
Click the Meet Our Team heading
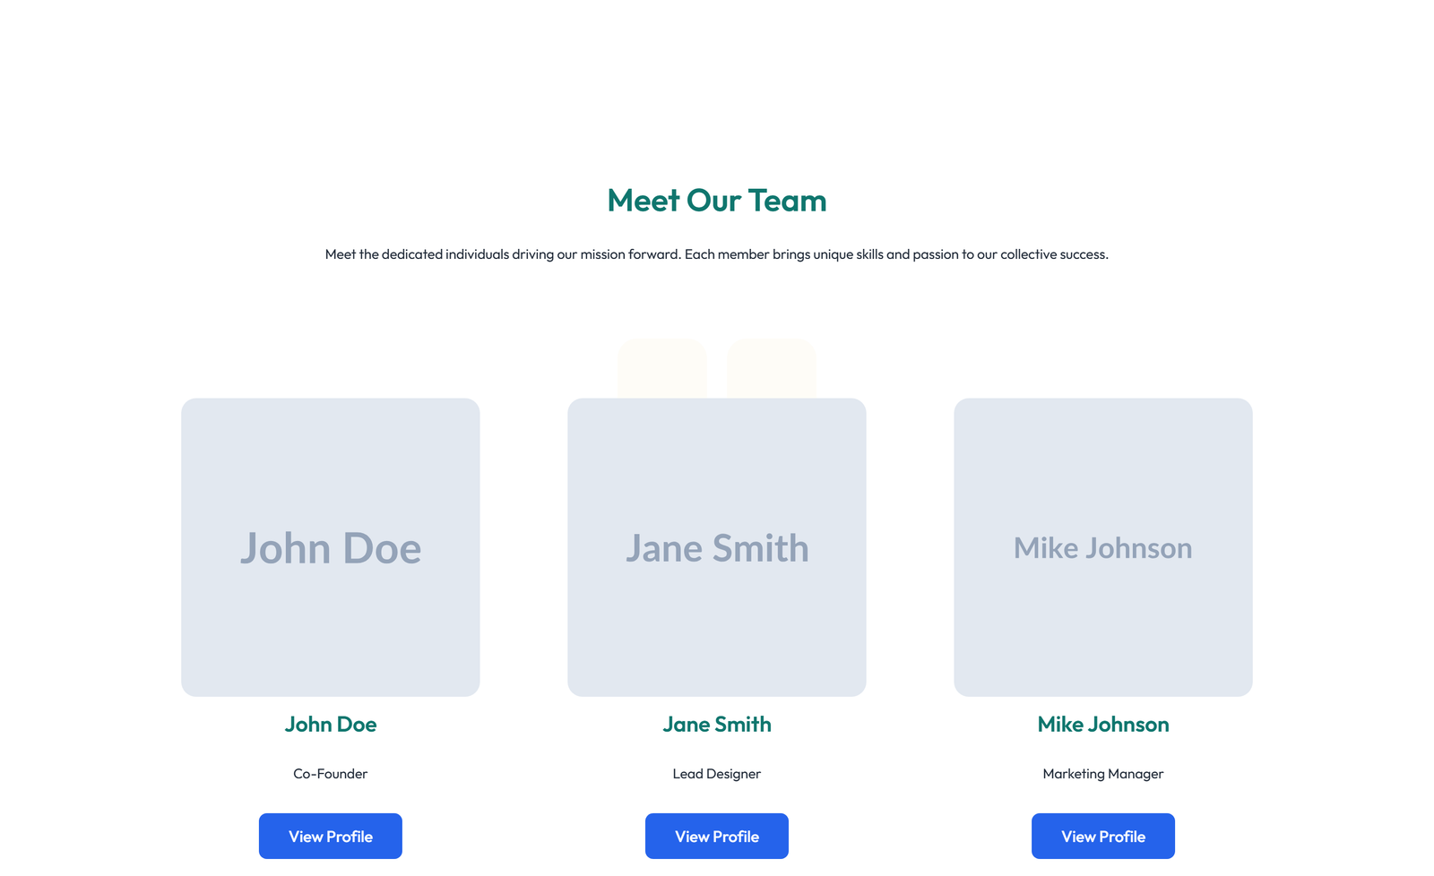pyautogui.click(x=717, y=201)
